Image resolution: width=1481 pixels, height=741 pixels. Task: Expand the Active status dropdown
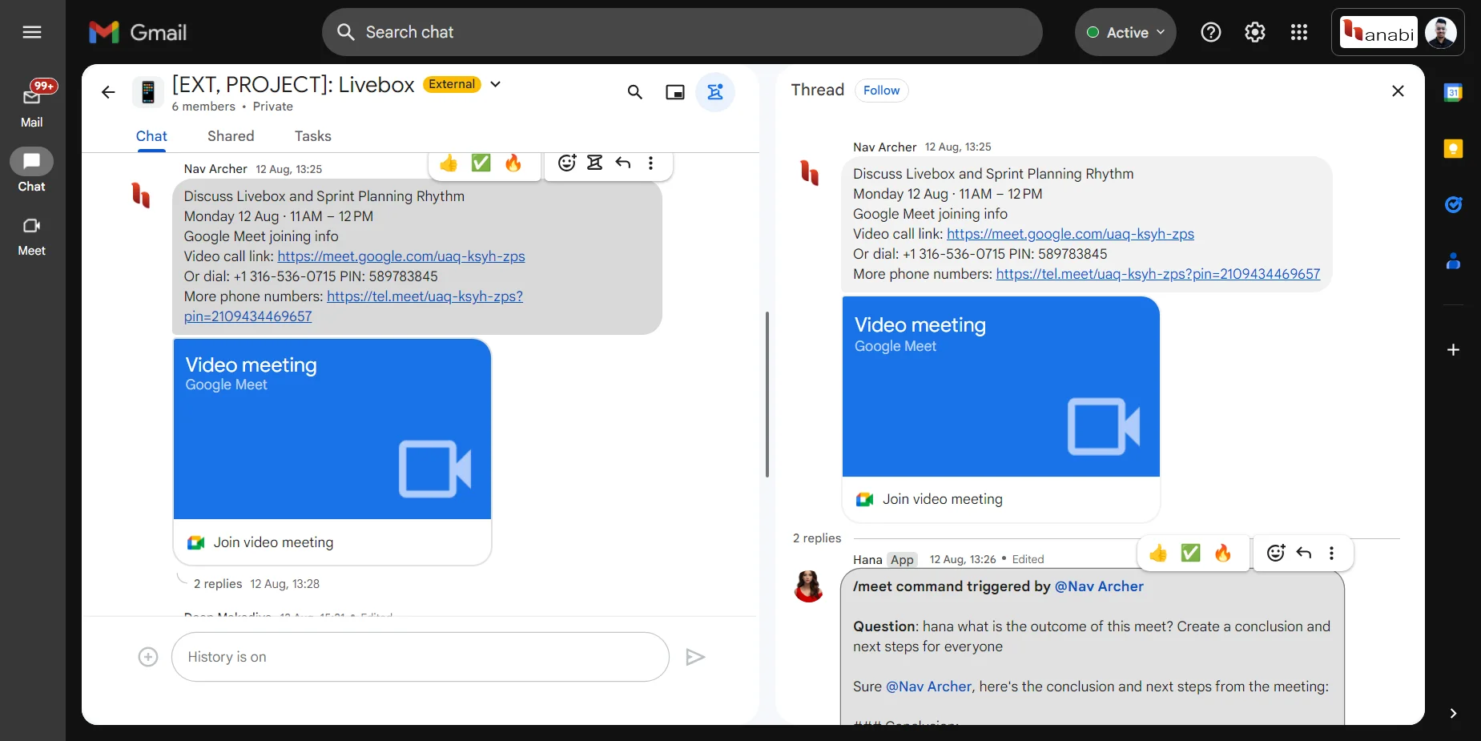1125,32
